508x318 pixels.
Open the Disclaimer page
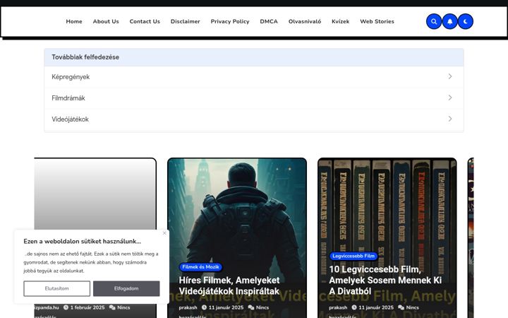186,21
